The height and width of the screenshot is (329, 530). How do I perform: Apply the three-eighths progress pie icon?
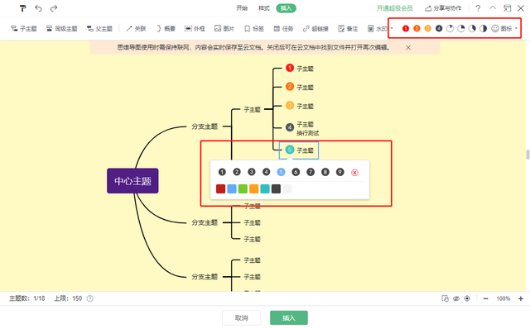pyautogui.click(x=472, y=29)
